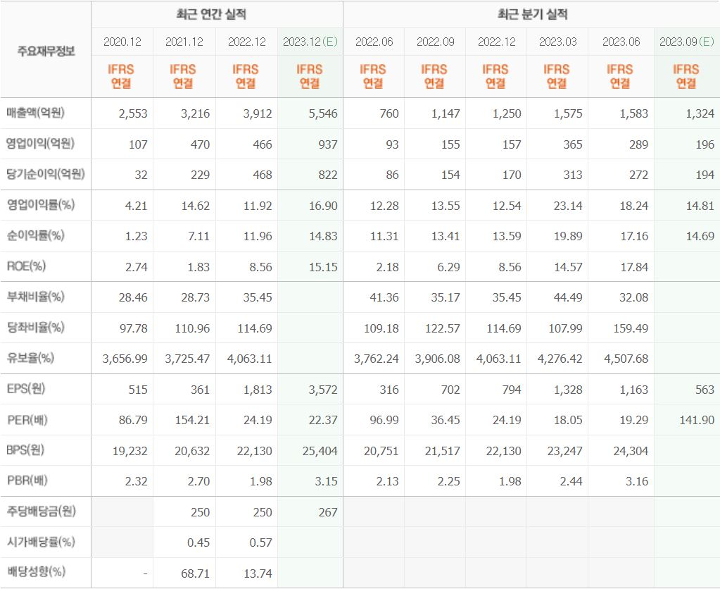720x589 pixels.
Task: Click the 2023.09(E) PER value 141.90
Action: [697, 420]
